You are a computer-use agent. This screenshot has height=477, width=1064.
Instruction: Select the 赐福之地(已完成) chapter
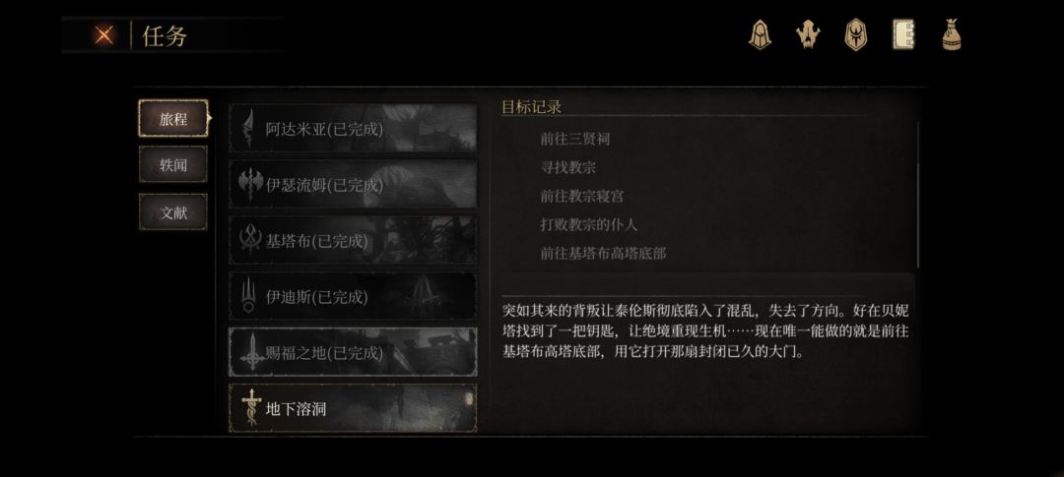point(353,352)
